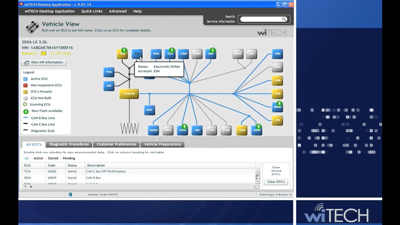Screen dimensions: 400x225
Task: Filter DTCs by Stored
Action: 53,158
